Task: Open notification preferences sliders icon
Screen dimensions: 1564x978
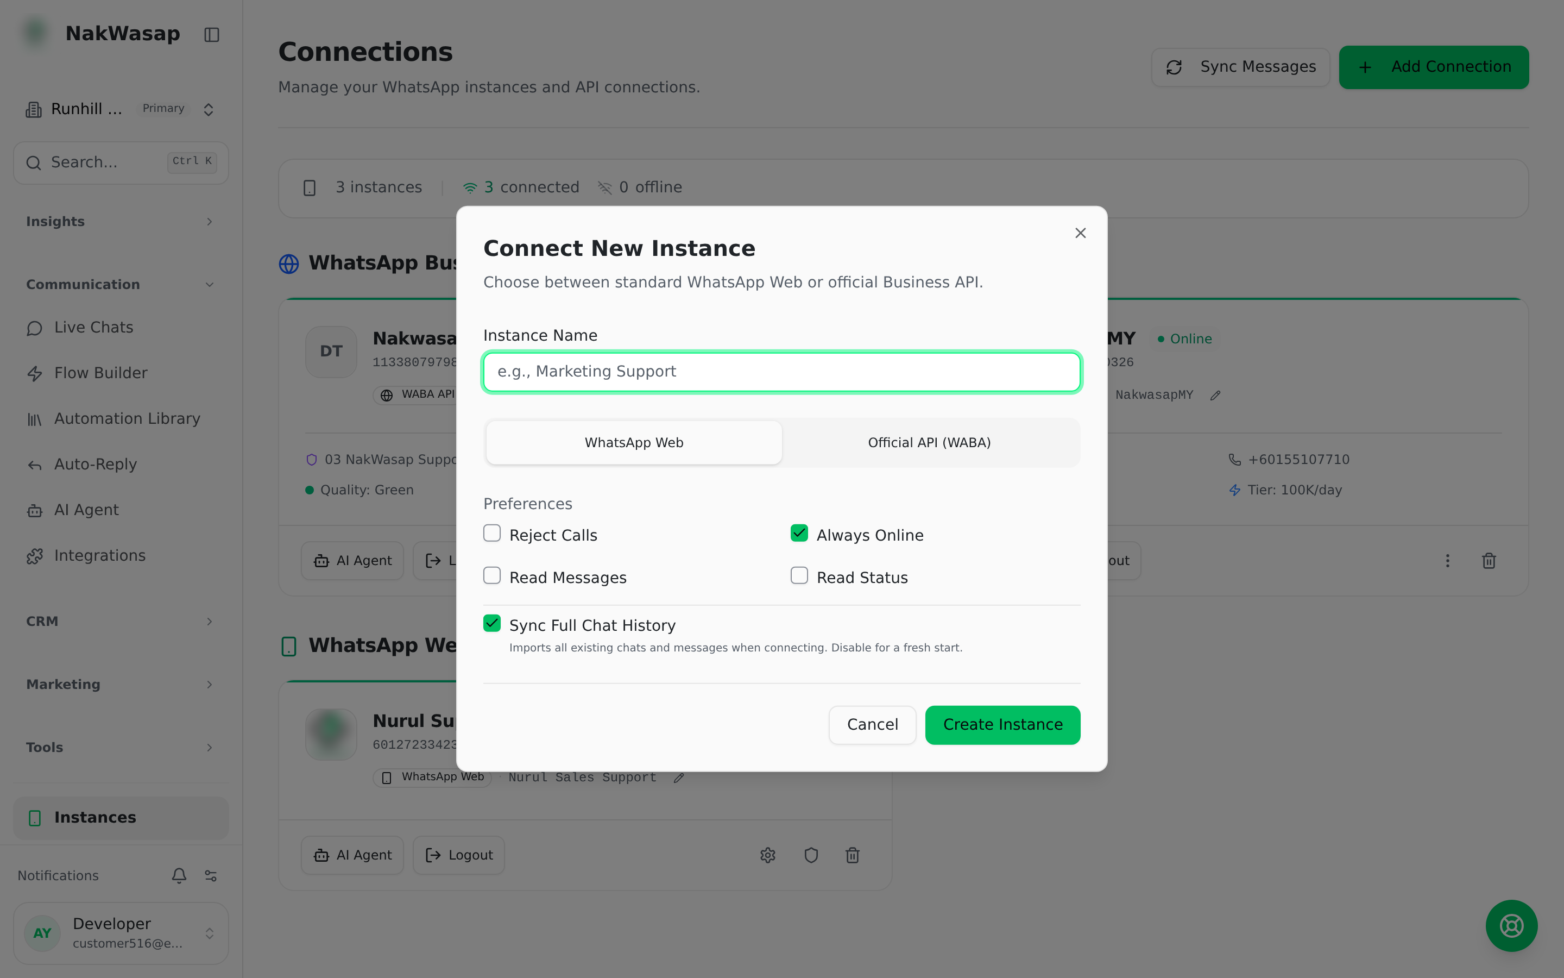Action: tap(211, 875)
